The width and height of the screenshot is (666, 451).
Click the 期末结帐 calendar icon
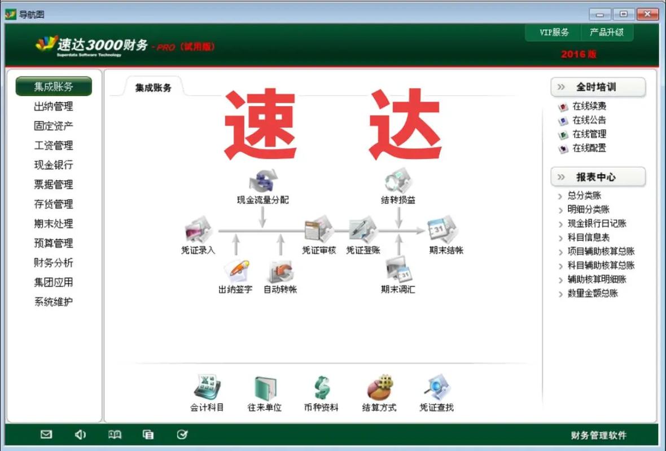[x=442, y=230]
